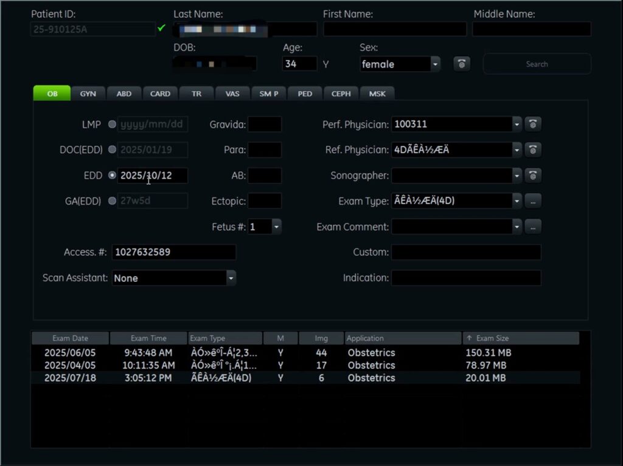Click the lookup icon next to Ref. Physician
Image resolution: width=623 pixels, height=466 pixels.
tap(532, 149)
